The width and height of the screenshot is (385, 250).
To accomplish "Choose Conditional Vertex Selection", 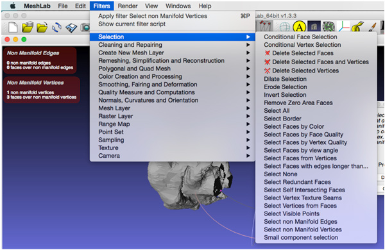I will pos(316,45).
